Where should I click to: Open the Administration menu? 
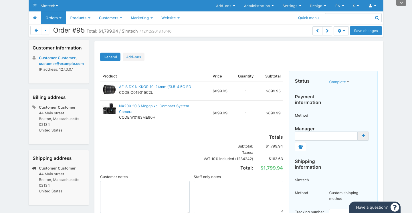[x=258, y=5]
